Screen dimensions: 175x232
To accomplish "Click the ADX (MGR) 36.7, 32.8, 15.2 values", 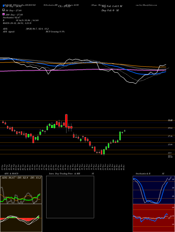I will coord(37,29).
